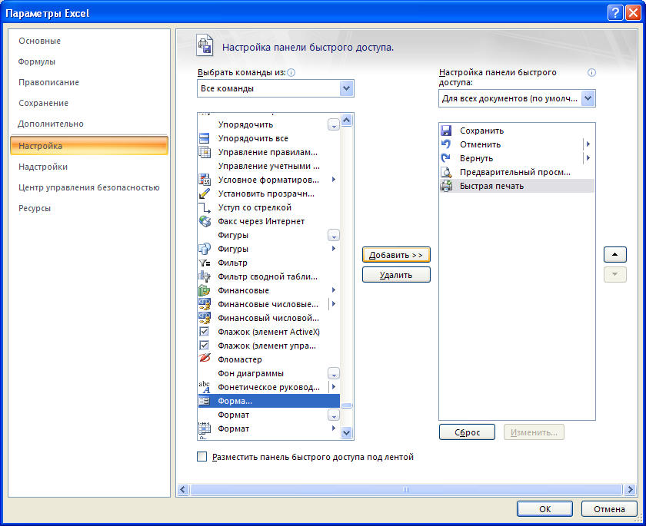The image size is (646, 526).
Task: Click the info icon beside Выбрать команды из
Action: tap(291, 73)
